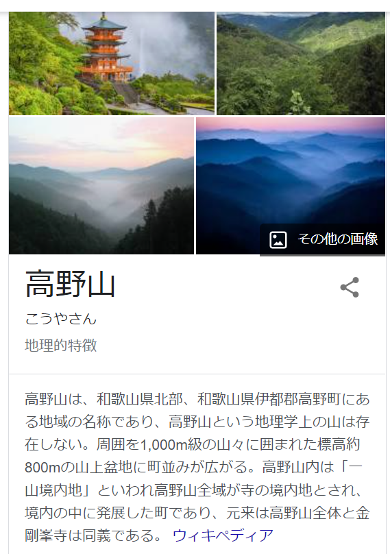Open その他の画像 to view more images
The height and width of the screenshot is (554, 390).
point(322,239)
